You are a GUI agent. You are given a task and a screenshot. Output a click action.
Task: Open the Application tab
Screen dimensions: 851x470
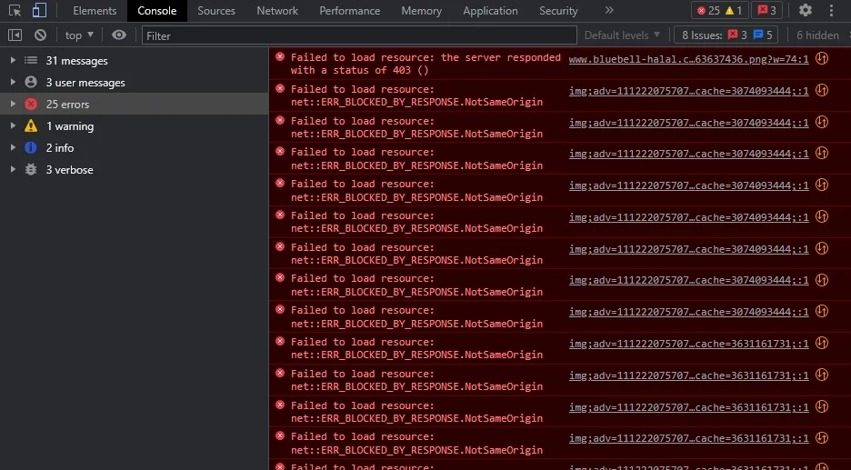[x=490, y=11]
